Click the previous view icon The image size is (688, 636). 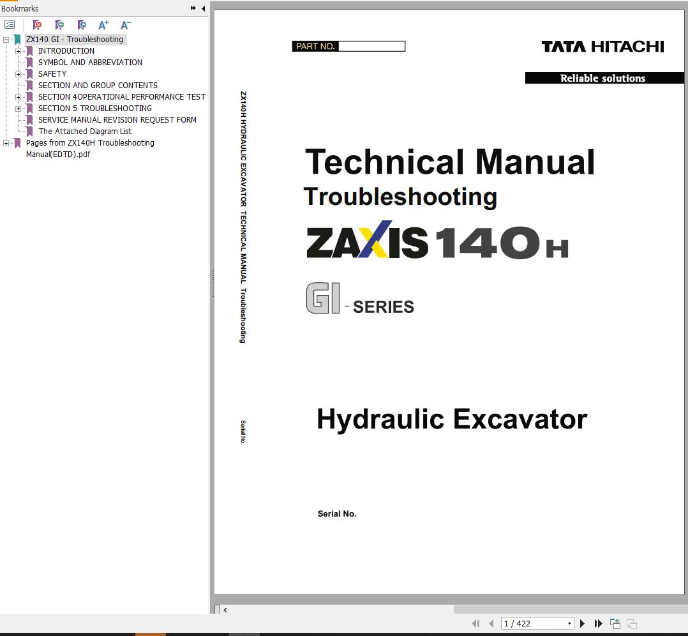click(615, 623)
